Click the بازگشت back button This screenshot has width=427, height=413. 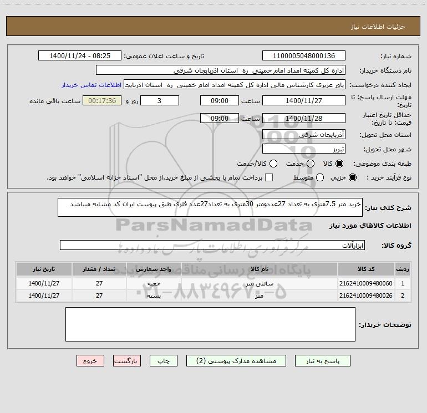(127, 361)
